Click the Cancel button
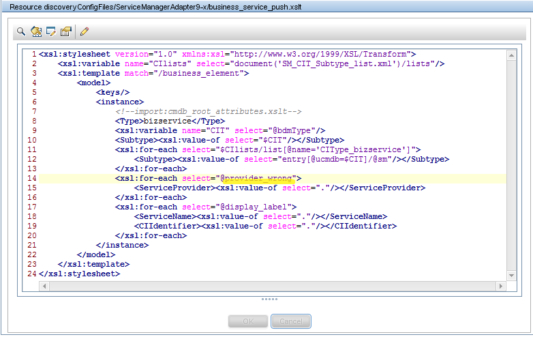Screen dimensions: 533x337 click(x=290, y=321)
